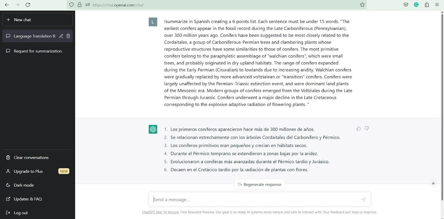Viewport: 444px width, 219px height.
Task: Select Updates & FAQ in sidebar
Action: [x=27, y=199]
